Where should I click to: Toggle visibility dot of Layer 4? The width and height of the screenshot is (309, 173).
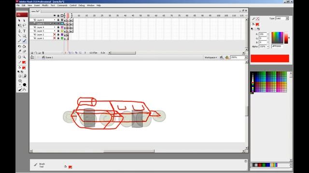(x=55, y=27)
